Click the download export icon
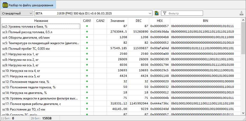The height and width of the screenshot is (121, 246). [x=241, y=13]
